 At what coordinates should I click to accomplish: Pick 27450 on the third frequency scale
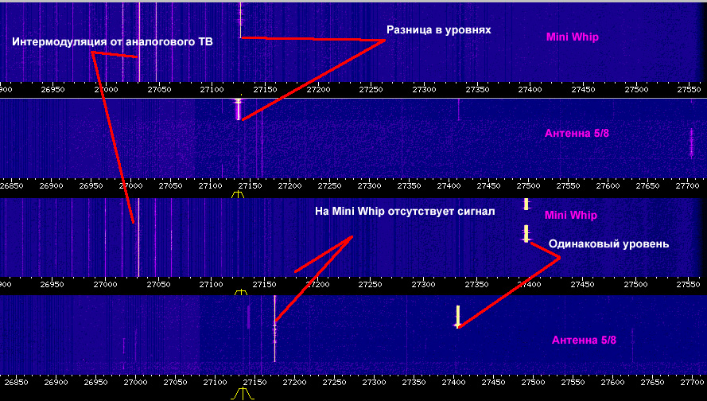point(583,284)
